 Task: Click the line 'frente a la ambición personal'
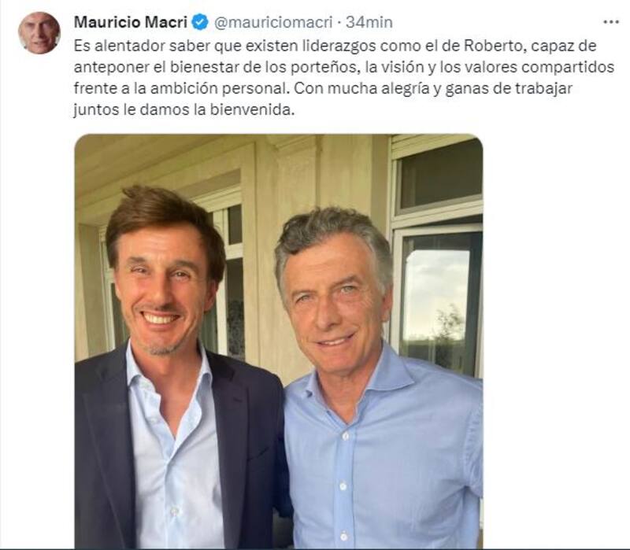181,88
